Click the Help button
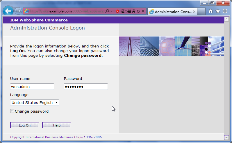The image size is (232, 143). tap(57, 125)
